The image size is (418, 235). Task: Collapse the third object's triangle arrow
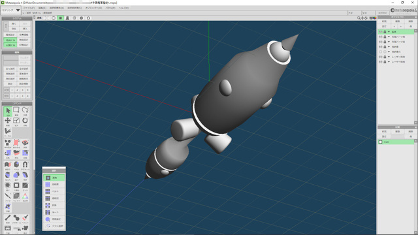pyautogui.click(x=389, y=42)
